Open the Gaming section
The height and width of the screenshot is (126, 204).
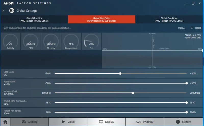tap(29, 122)
